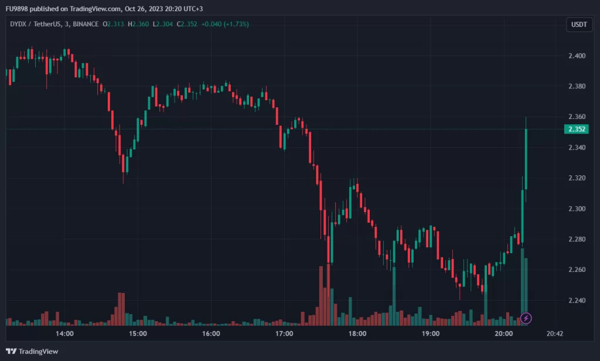Click the open price value O2.313
Screen dimensions: 600x361
click(x=114, y=25)
